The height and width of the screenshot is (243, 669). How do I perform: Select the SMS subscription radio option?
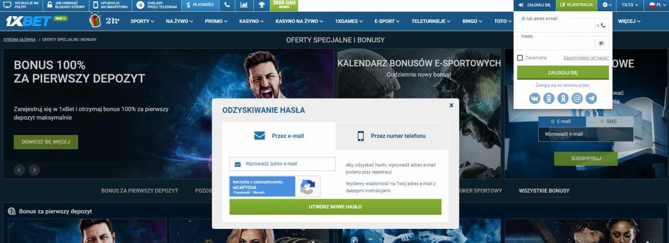pyautogui.click(x=610, y=121)
